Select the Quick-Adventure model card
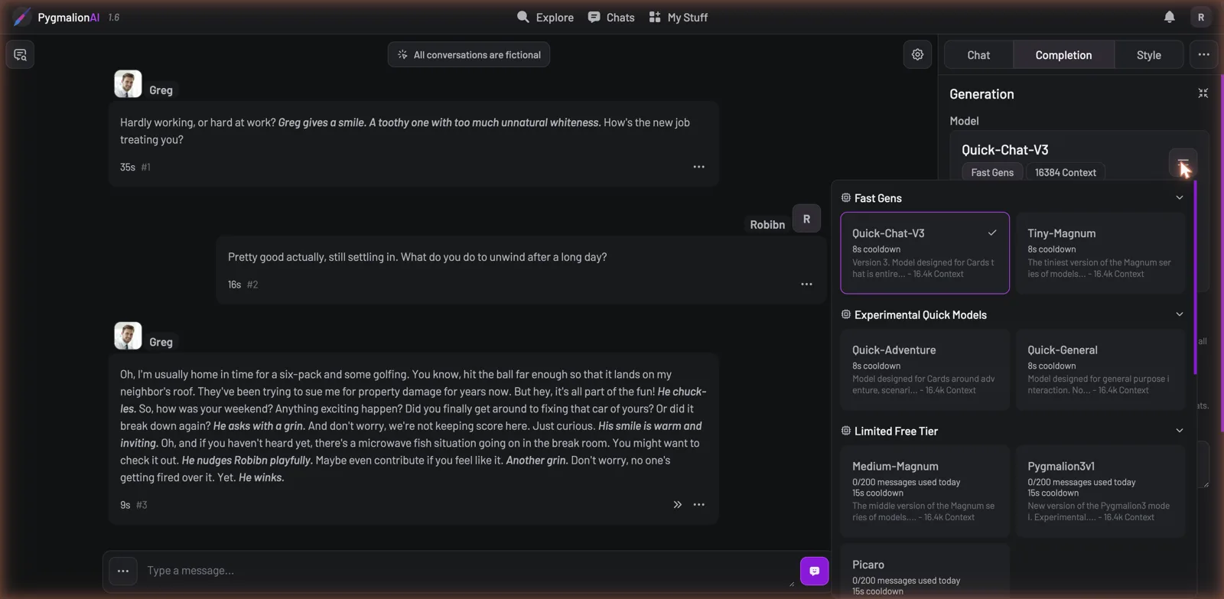 click(x=925, y=369)
